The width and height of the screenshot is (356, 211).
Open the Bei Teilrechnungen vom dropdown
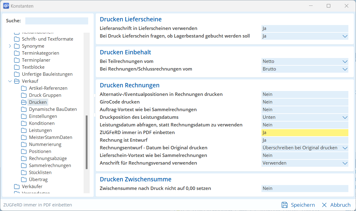click(345, 61)
